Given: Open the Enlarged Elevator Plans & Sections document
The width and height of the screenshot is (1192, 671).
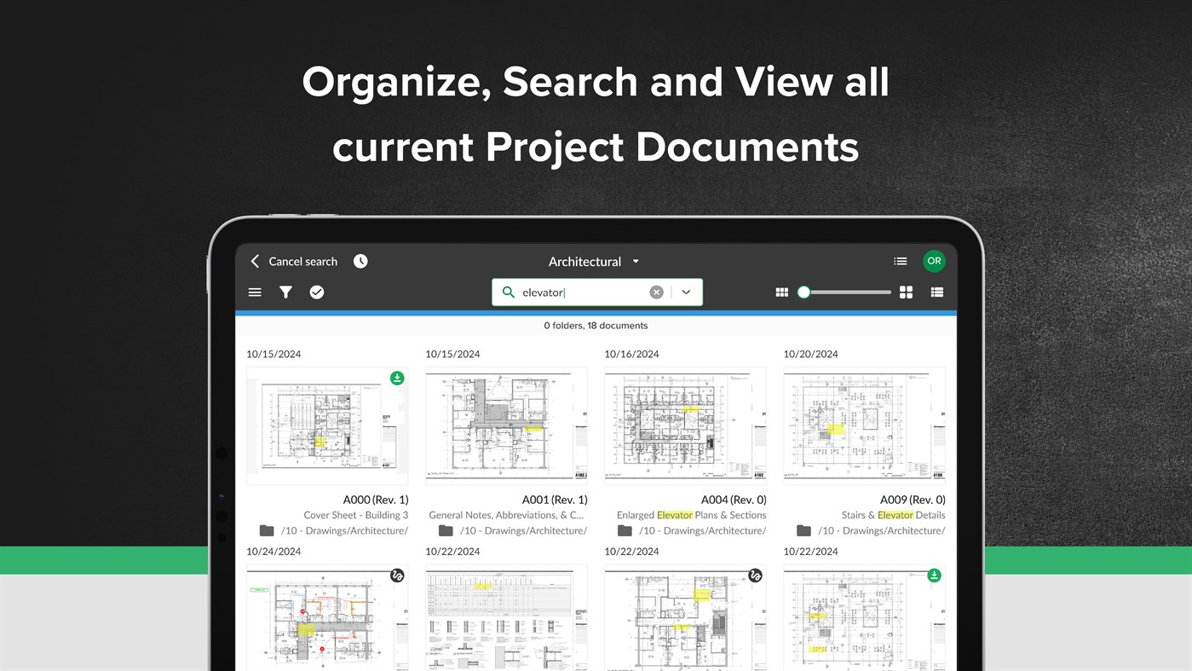Looking at the screenshot, I should (685, 424).
